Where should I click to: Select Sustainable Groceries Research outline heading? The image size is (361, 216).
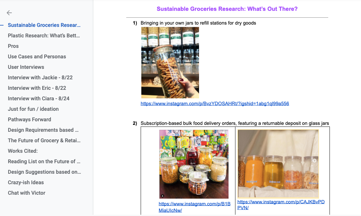[44, 25]
